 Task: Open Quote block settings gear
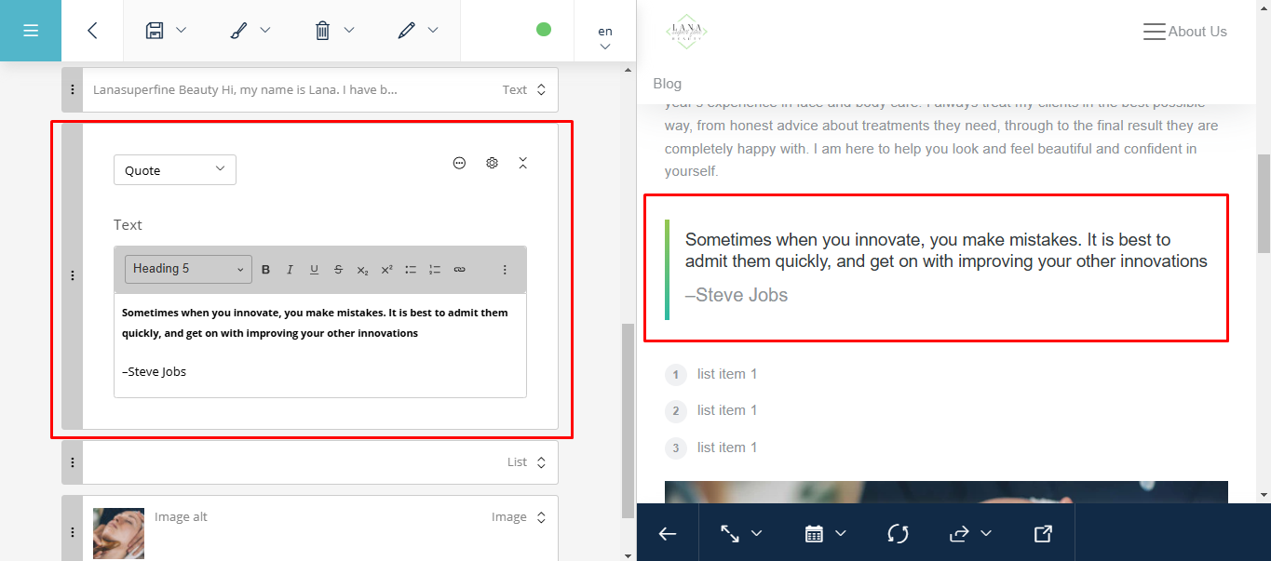click(x=492, y=163)
